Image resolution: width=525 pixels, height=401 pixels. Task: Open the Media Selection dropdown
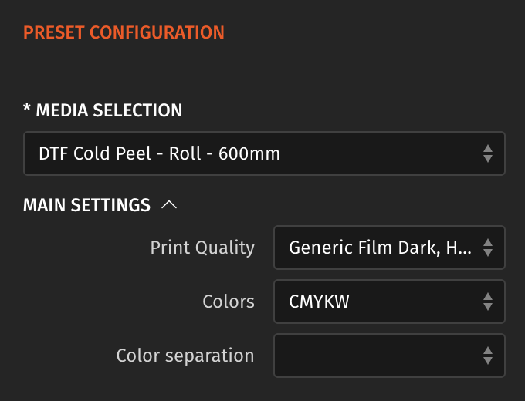pyautogui.click(x=262, y=153)
